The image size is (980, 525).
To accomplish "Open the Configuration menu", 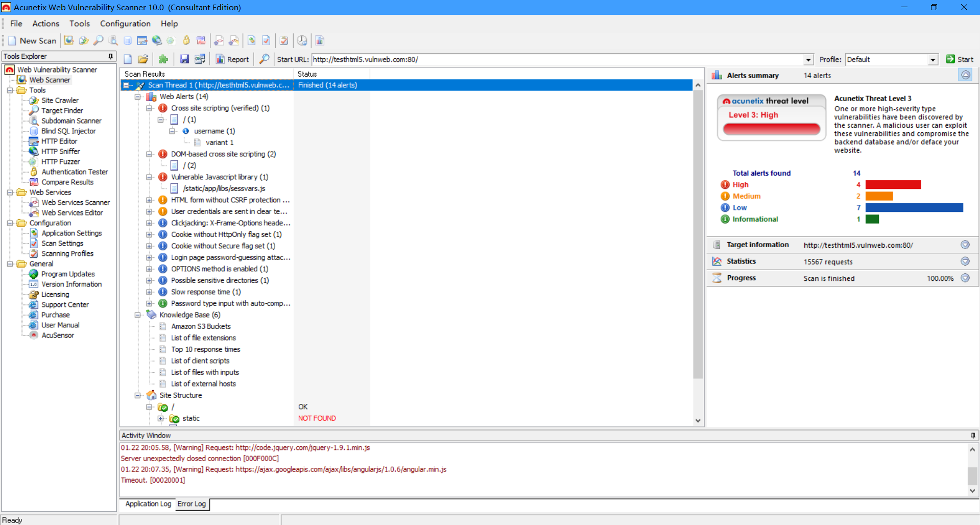I will point(125,23).
